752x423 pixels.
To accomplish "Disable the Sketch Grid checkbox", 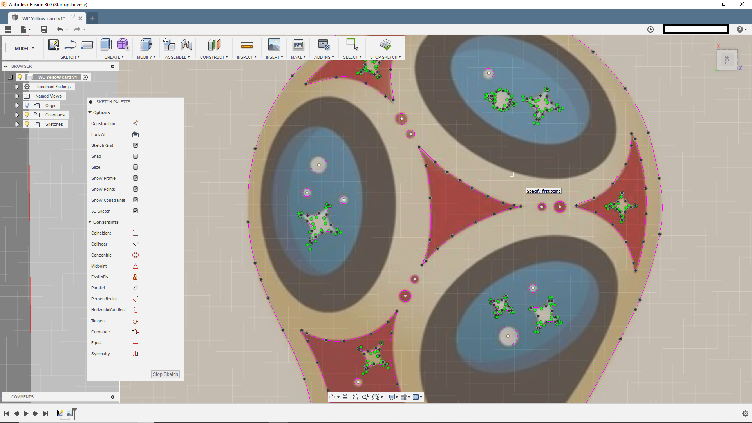I will coord(136,145).
